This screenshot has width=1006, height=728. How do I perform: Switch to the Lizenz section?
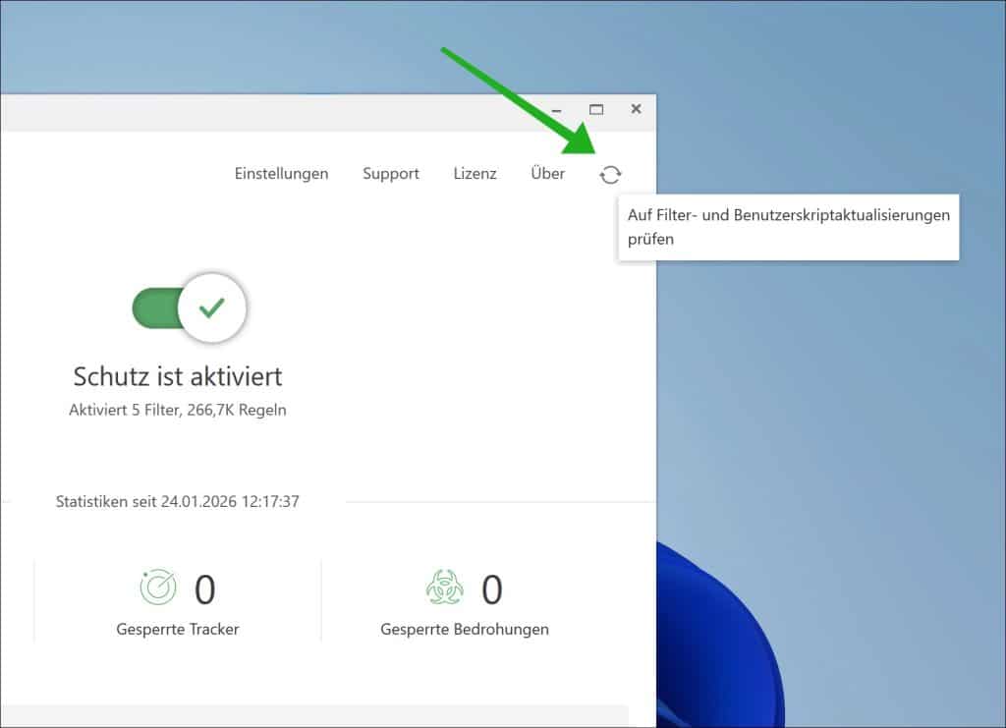tap(475, 173)
